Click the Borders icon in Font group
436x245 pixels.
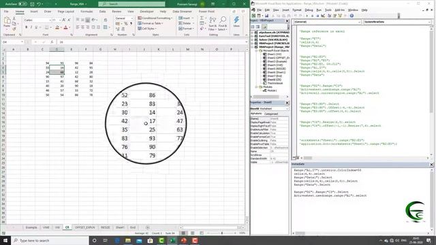(x=46, y=27)
